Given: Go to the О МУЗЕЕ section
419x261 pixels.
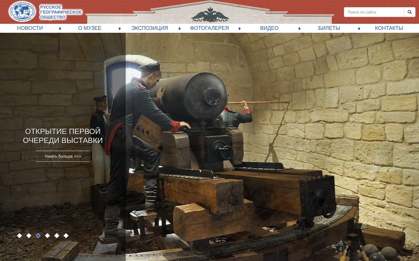Looking at the screenshot, I should [90, 28].
